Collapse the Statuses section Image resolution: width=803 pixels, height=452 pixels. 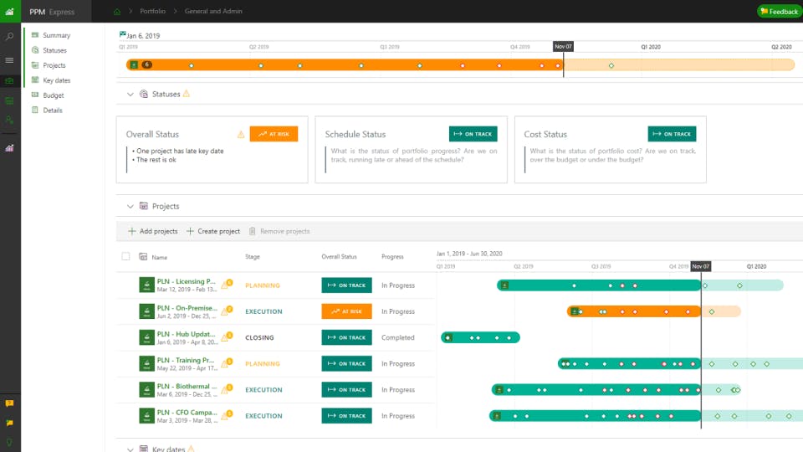[130, 95]
